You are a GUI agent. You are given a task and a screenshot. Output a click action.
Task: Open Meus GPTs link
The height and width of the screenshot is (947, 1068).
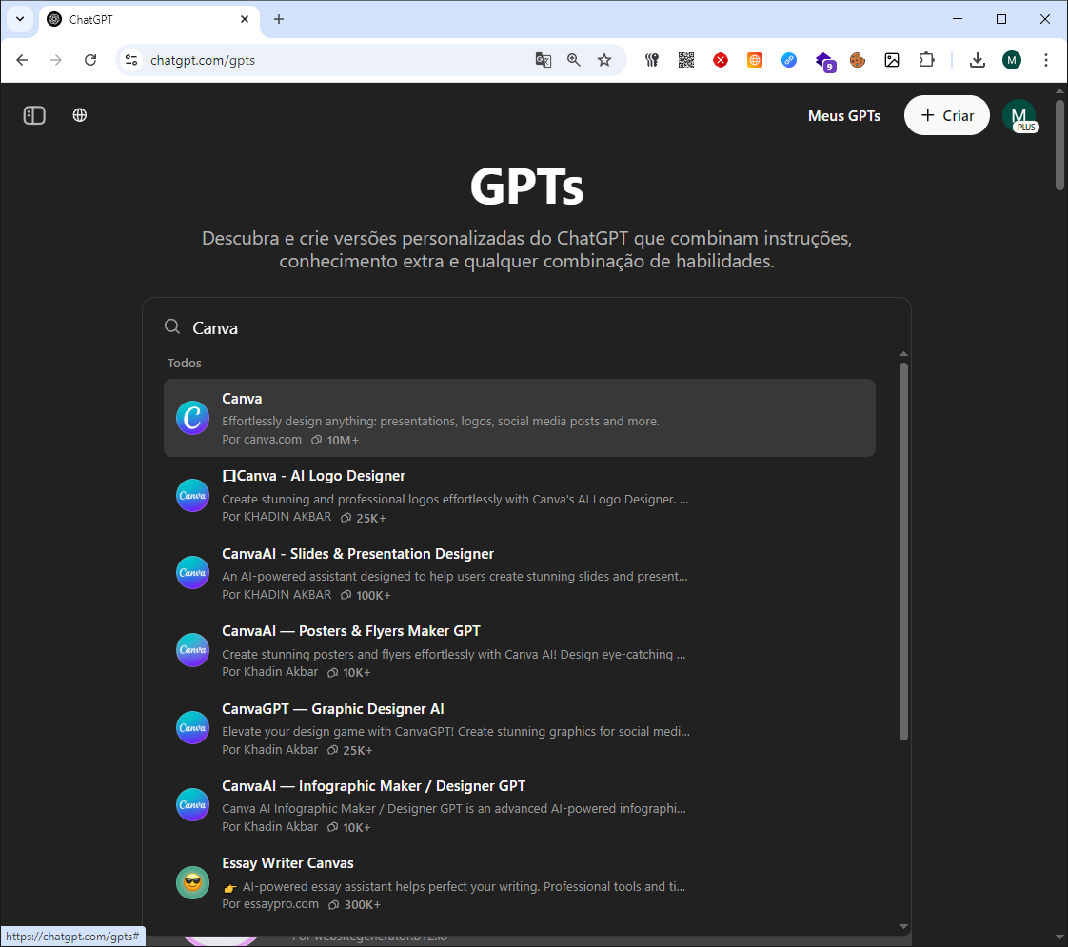[844, 116]
